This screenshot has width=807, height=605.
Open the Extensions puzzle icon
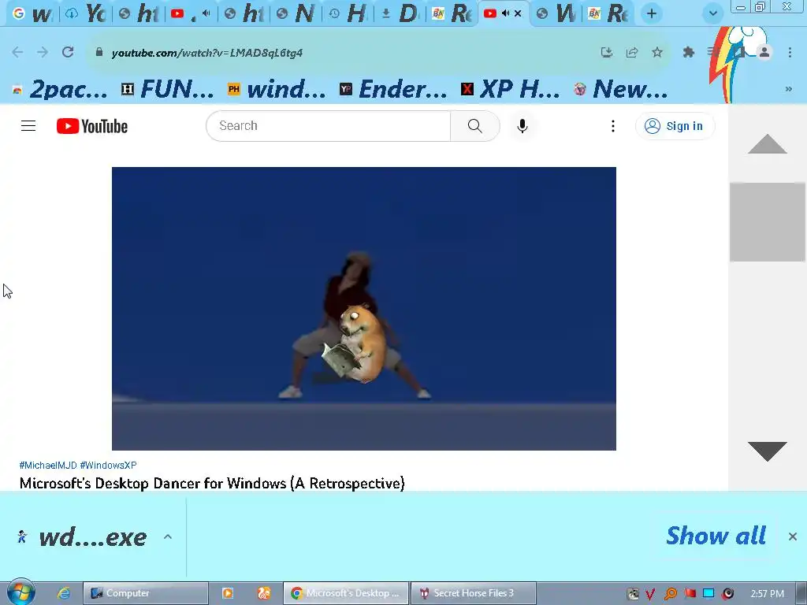(x=689, y=53)
